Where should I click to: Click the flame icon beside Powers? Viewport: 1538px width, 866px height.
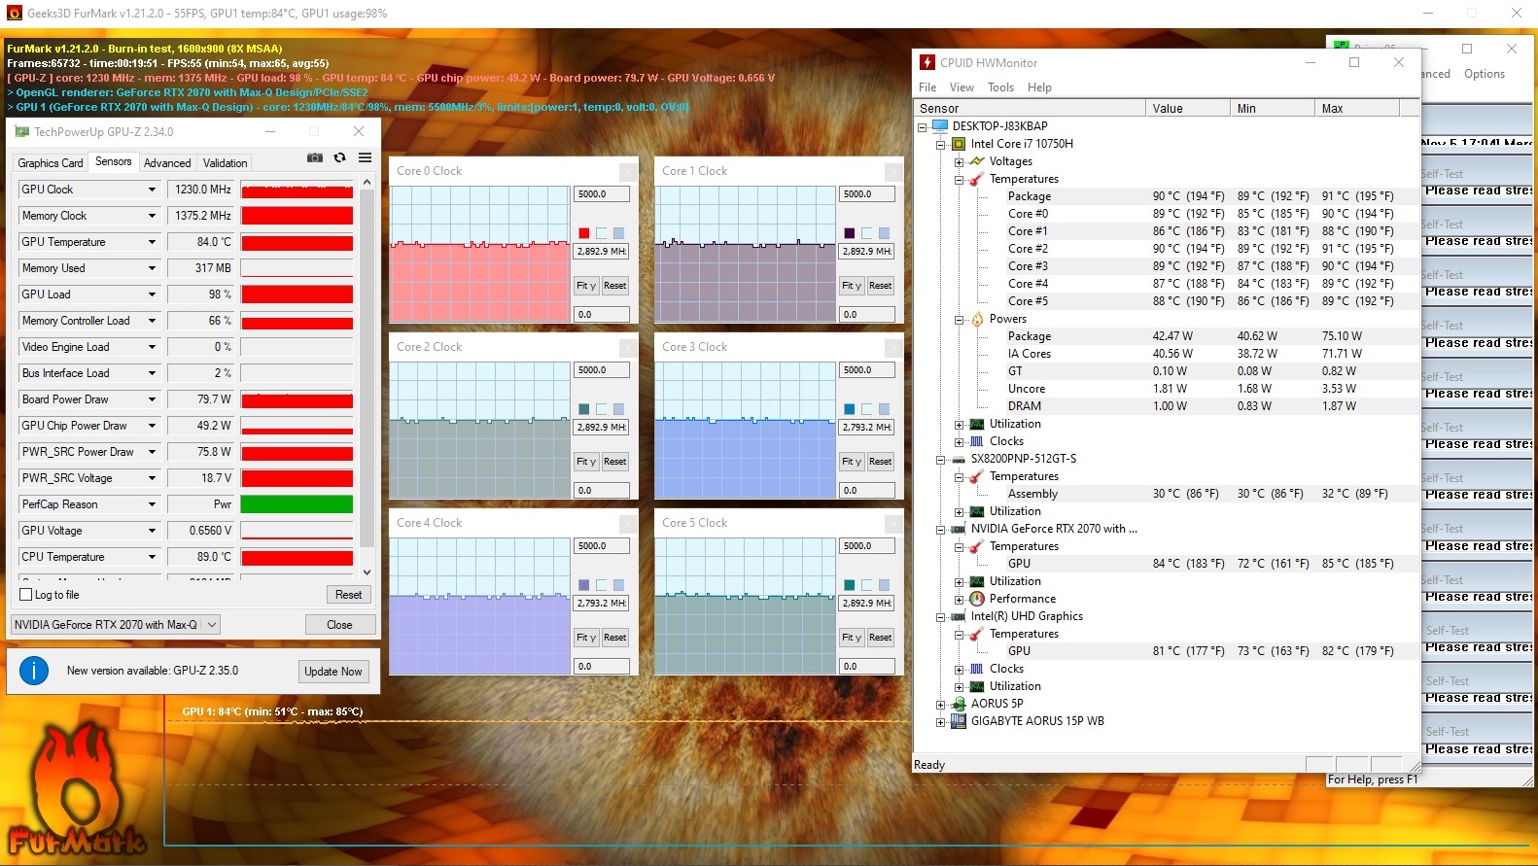click(x=977, y=319)
